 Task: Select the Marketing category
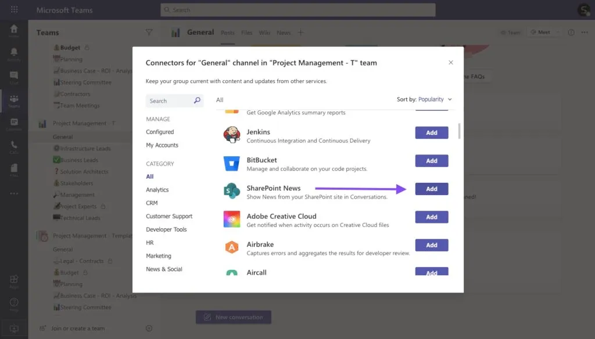click(159, 256)
